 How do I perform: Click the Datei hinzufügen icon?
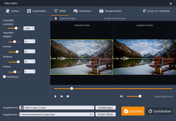coord(55,18)
